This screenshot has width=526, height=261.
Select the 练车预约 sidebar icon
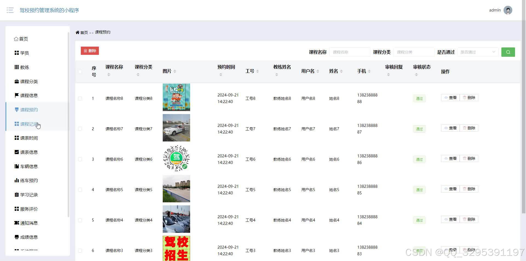[x=16, y=180]
